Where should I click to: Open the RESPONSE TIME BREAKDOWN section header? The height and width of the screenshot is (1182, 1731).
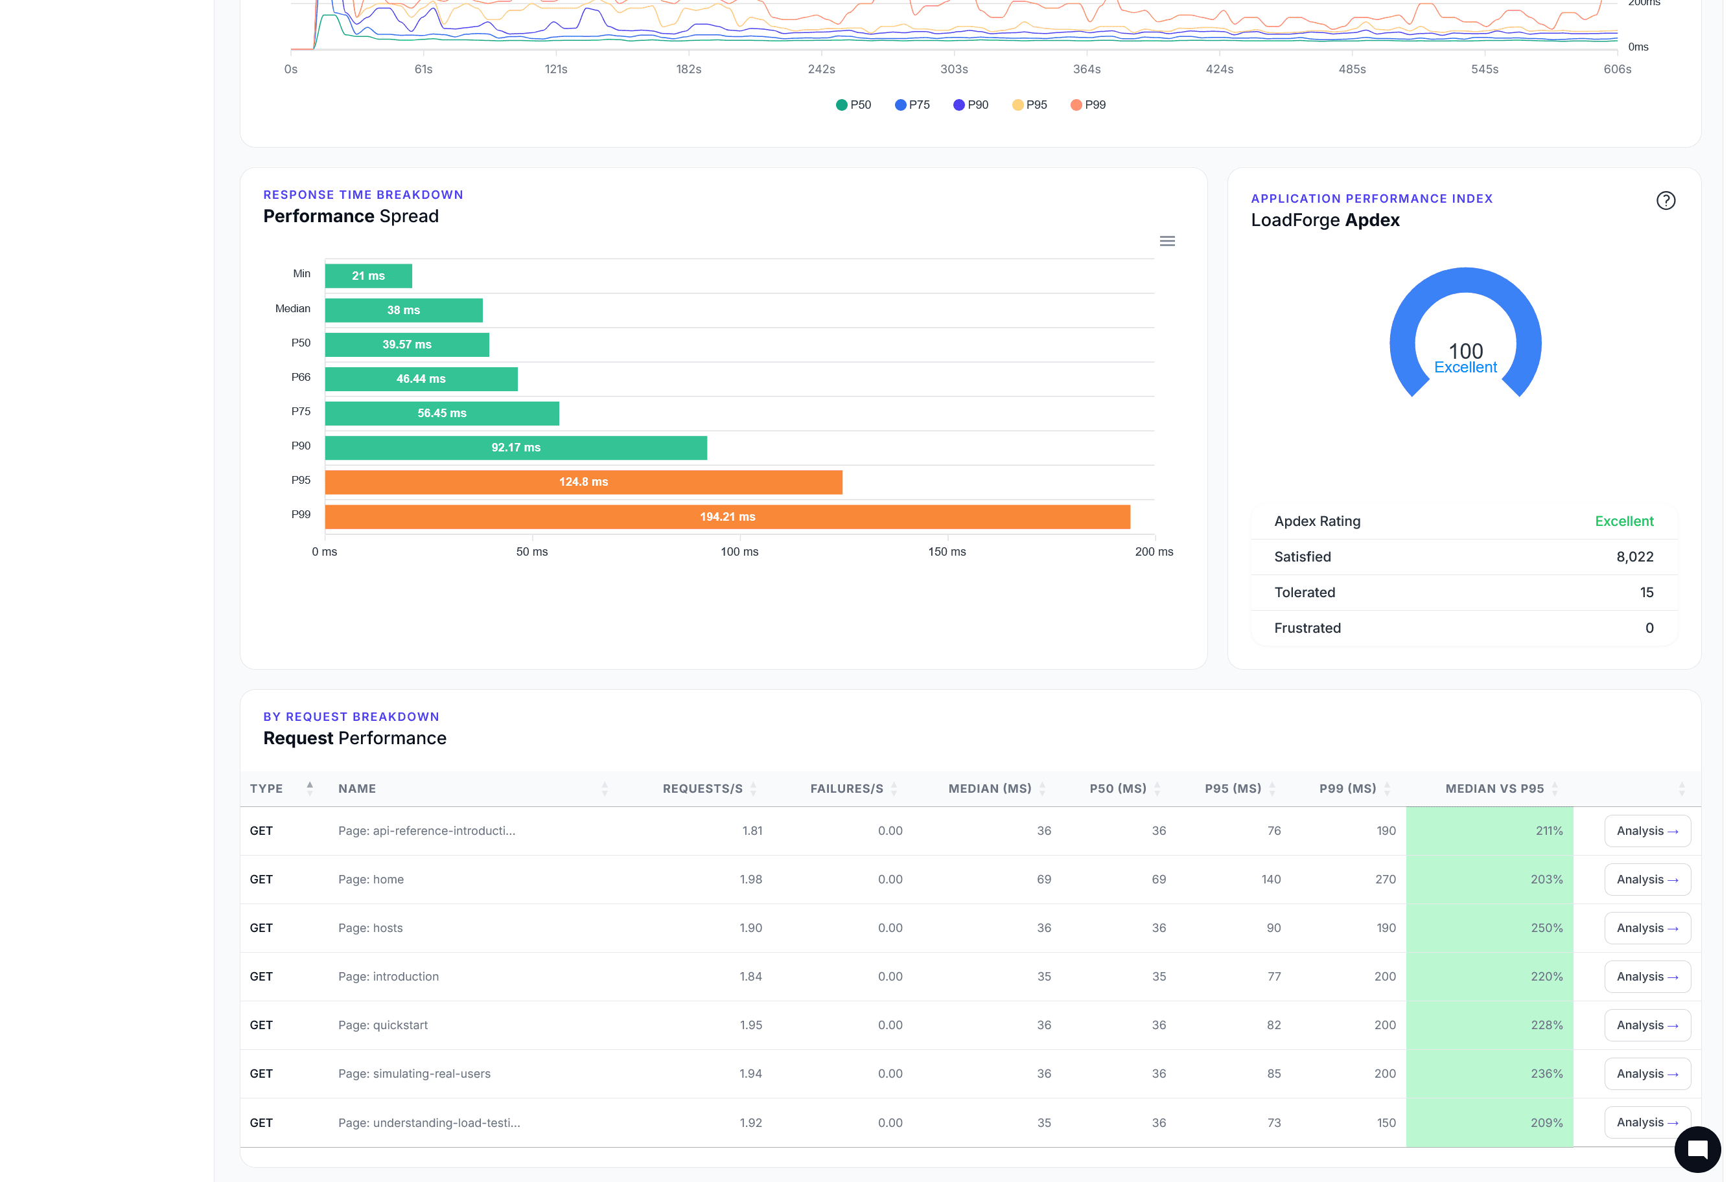[363, 194]
